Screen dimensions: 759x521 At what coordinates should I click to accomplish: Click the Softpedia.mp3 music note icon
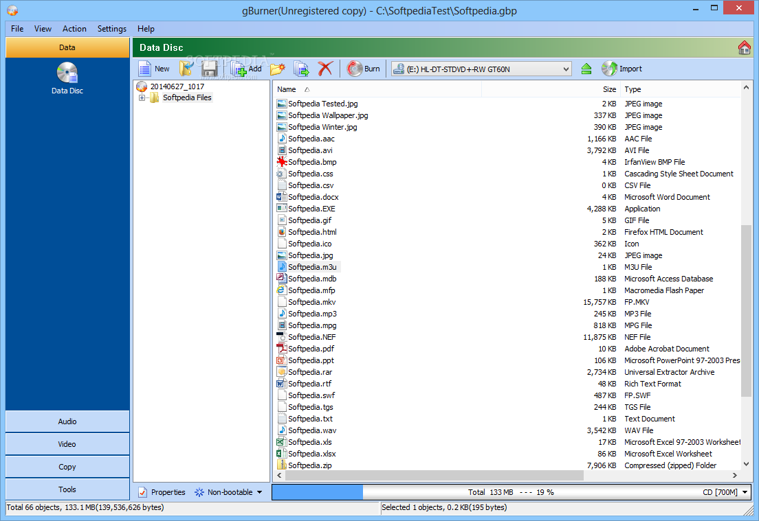coord(282,314)
